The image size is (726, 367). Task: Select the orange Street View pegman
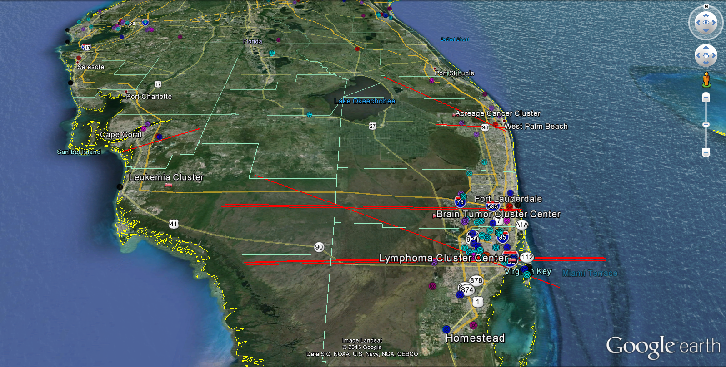click(706, 80)
